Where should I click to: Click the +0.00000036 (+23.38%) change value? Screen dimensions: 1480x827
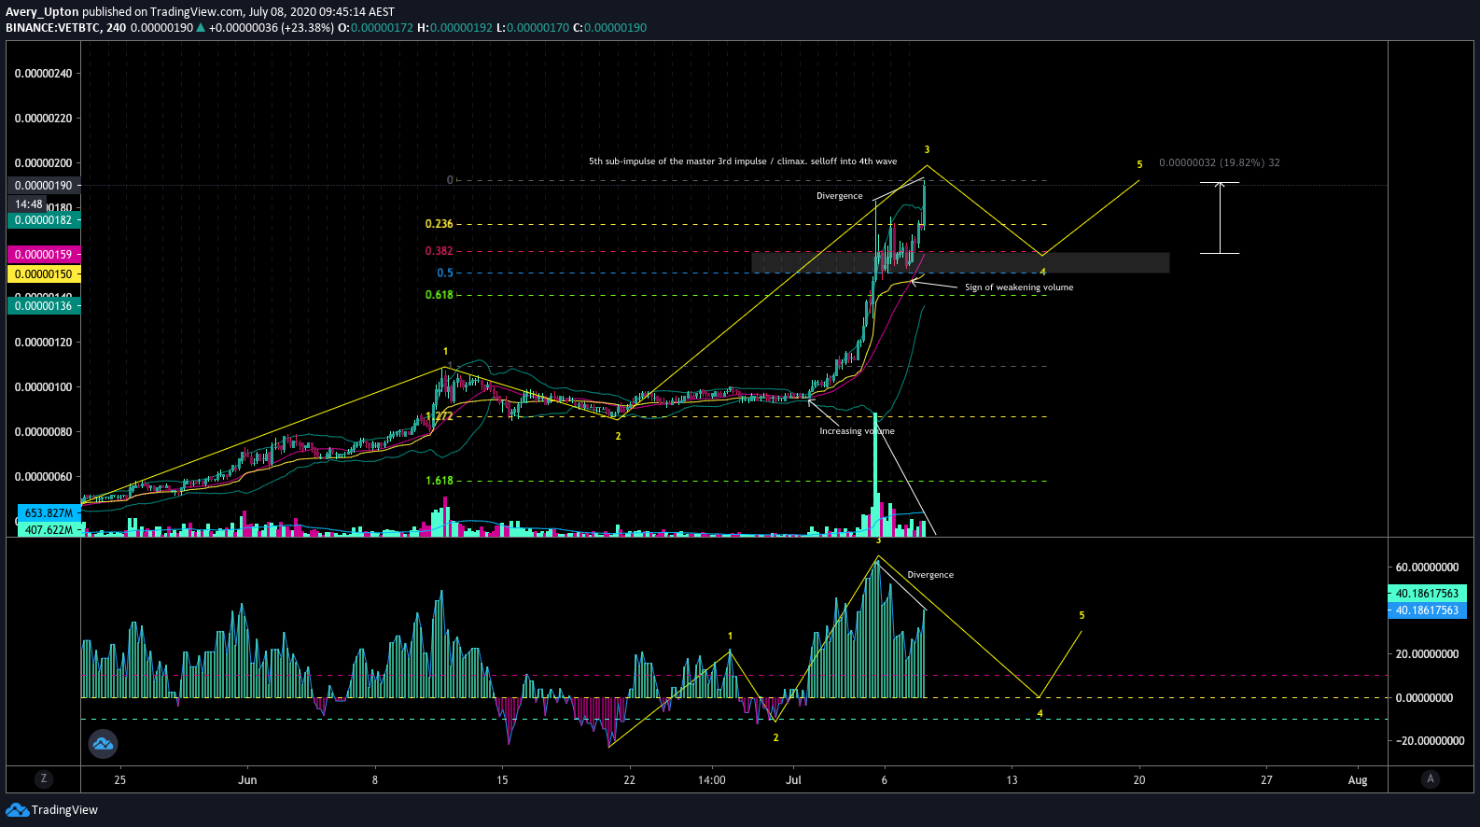(x=271, y=28)
